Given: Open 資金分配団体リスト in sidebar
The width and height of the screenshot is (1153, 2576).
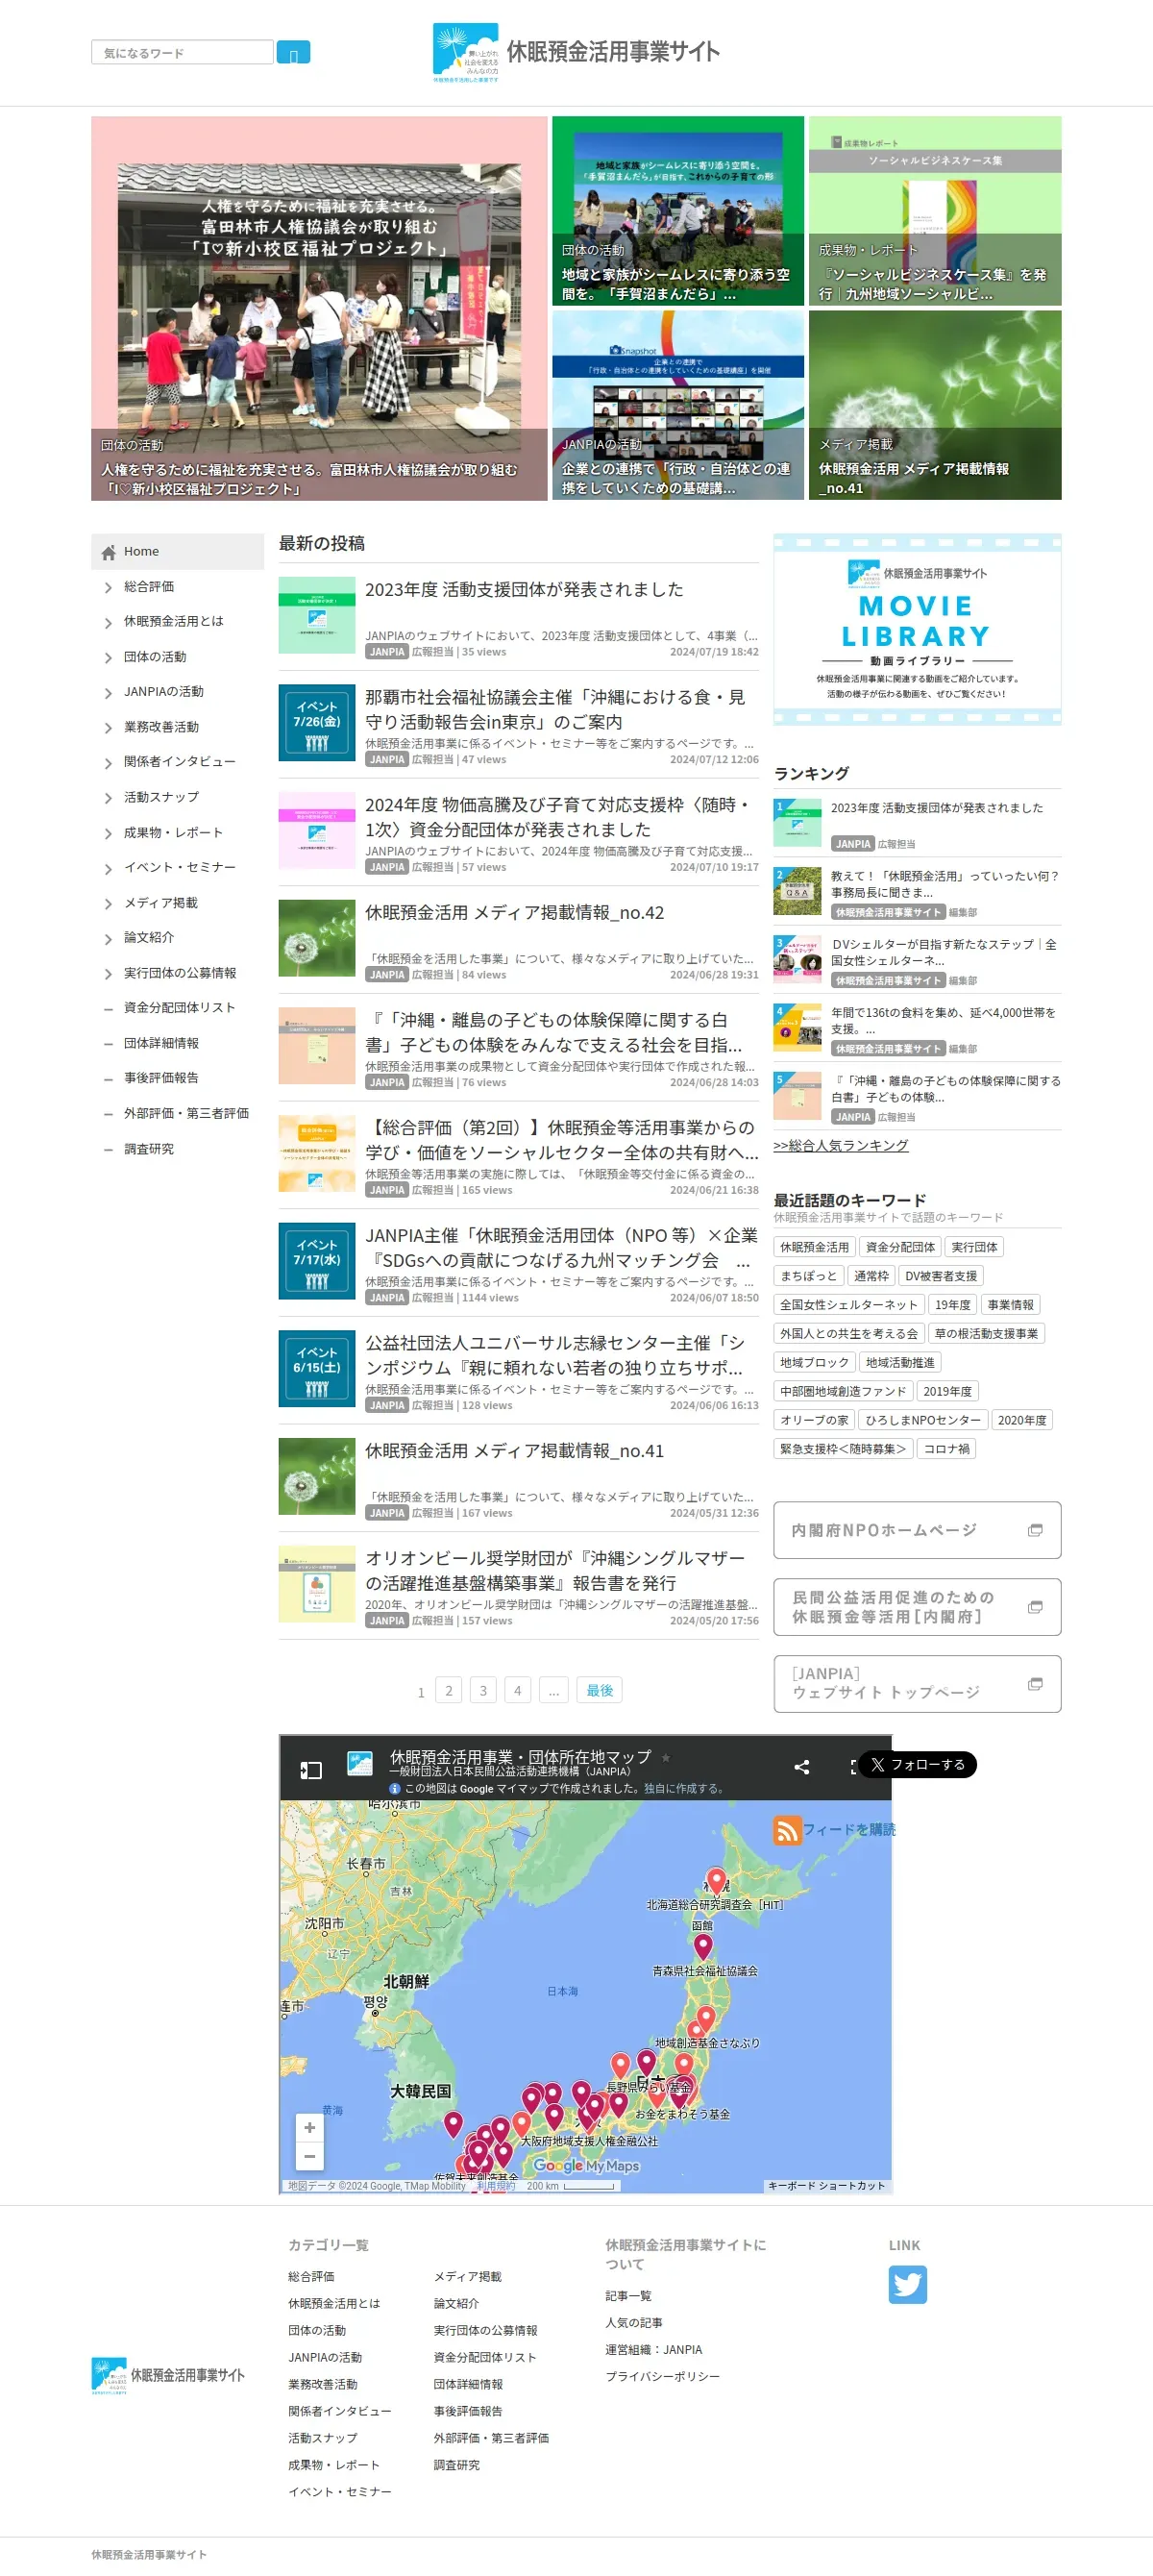Looking at the screenshot, I should tap(180, 1008).
